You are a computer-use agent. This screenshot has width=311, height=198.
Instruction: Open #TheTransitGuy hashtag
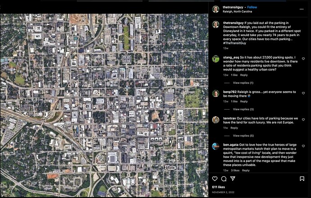235,43
